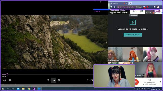This screenshot has height=91, width=163.
Task: Bookmark the page with star icon
Action: (x=140, y=7)
